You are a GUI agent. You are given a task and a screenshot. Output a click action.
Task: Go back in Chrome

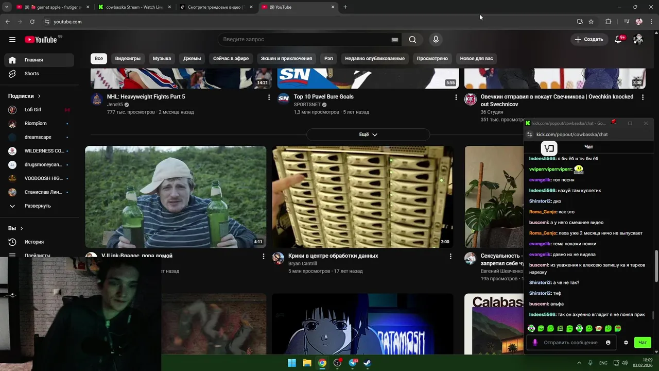pyautogui.click(x=7, y=22)
